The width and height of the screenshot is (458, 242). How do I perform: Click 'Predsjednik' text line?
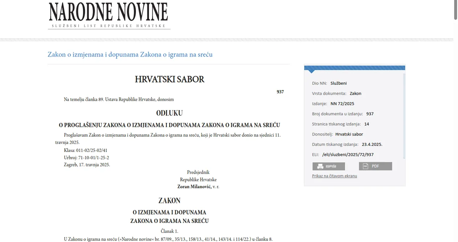(x=198, y=172)
